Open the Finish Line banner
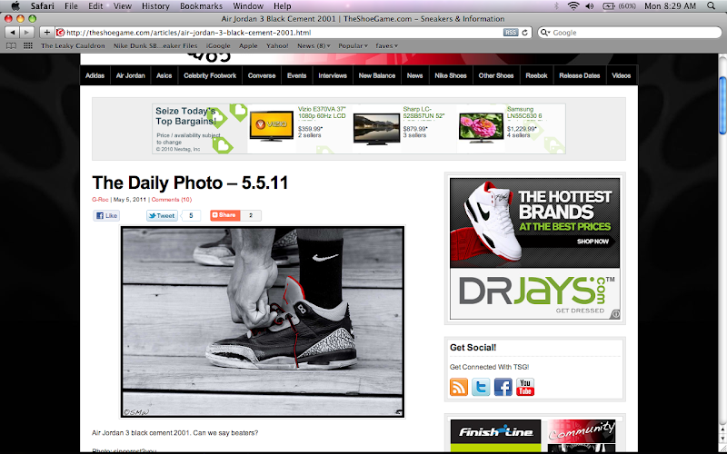The width and height of the screenshot is (727, 454). click(495, 436)
